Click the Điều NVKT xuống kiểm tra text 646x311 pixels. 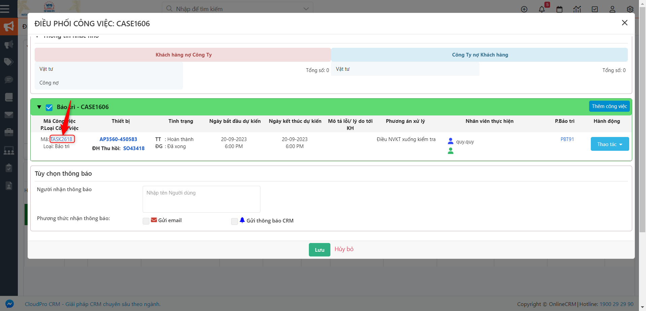tap(406, 139)
